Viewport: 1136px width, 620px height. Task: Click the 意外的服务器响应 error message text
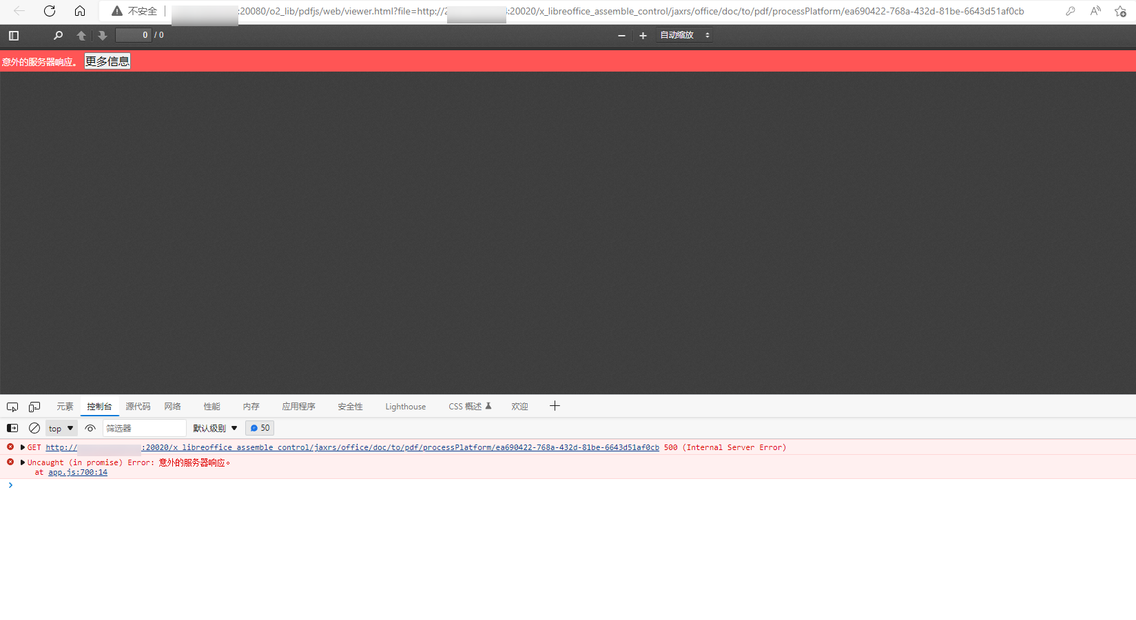coord(40,62)
